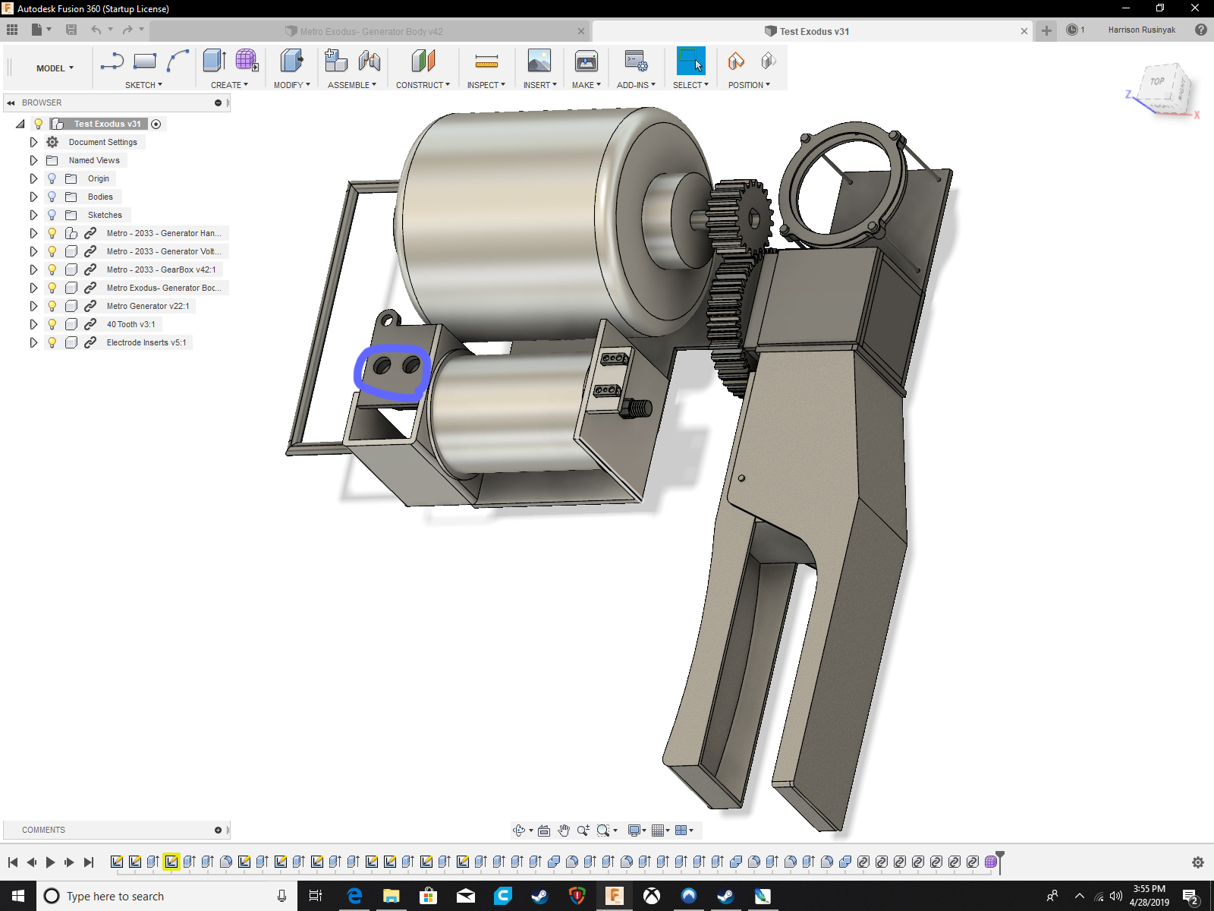Select the Capture Position tool
Viewport: 1214px width, 911px height.
736,61
